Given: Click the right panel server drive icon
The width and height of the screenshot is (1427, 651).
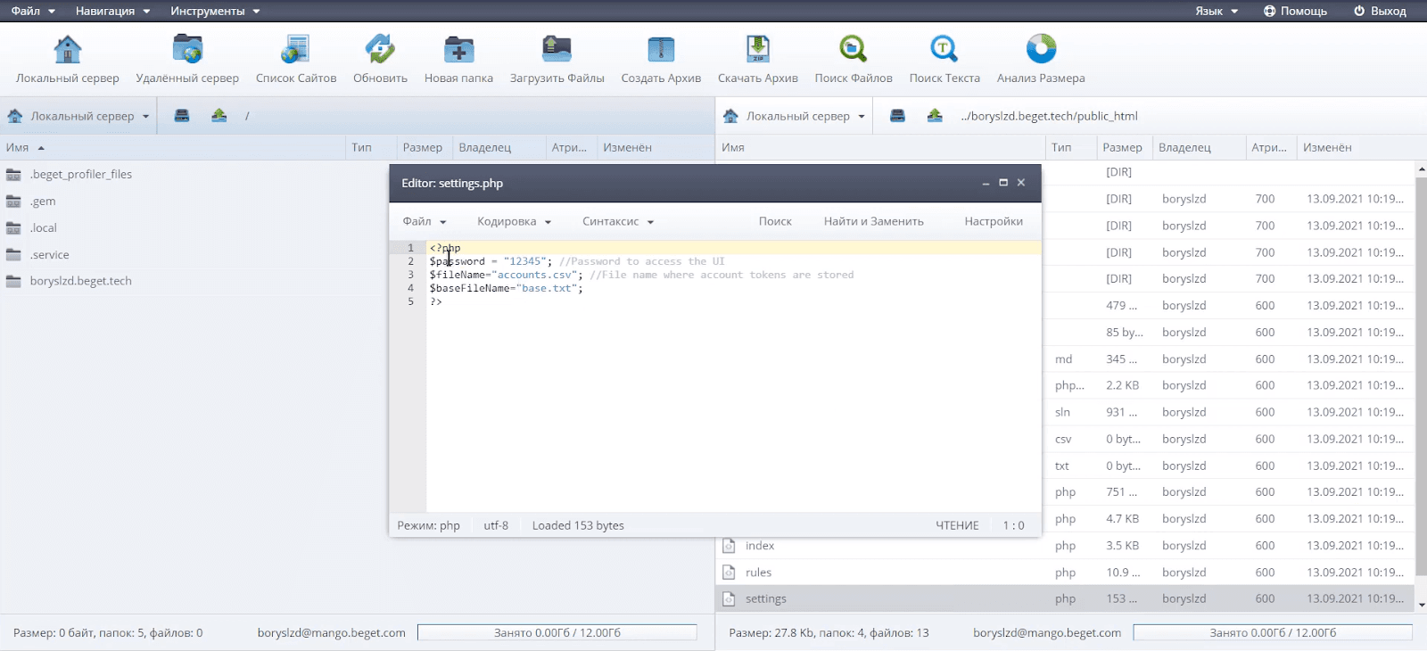Looking at the screenshot, I should click(x=897, y=116).
